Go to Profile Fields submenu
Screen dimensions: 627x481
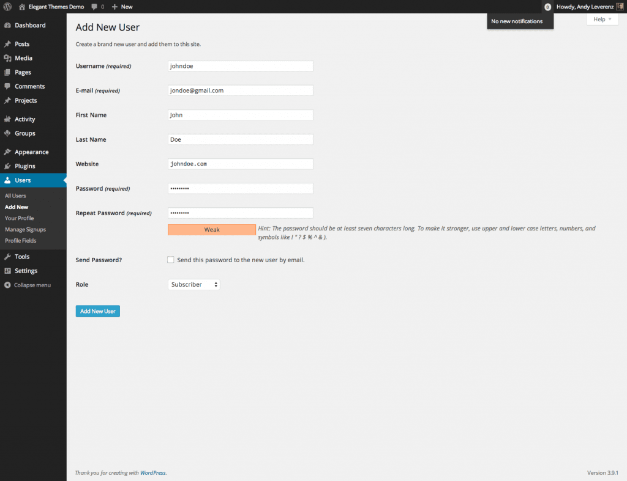(x=20, y=241)
